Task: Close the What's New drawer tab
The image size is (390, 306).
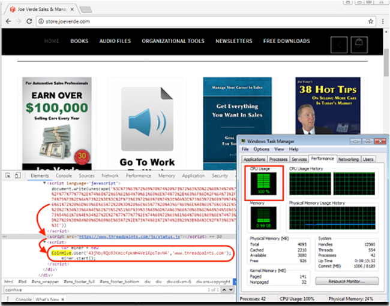Action: click(x=62, y=299)
